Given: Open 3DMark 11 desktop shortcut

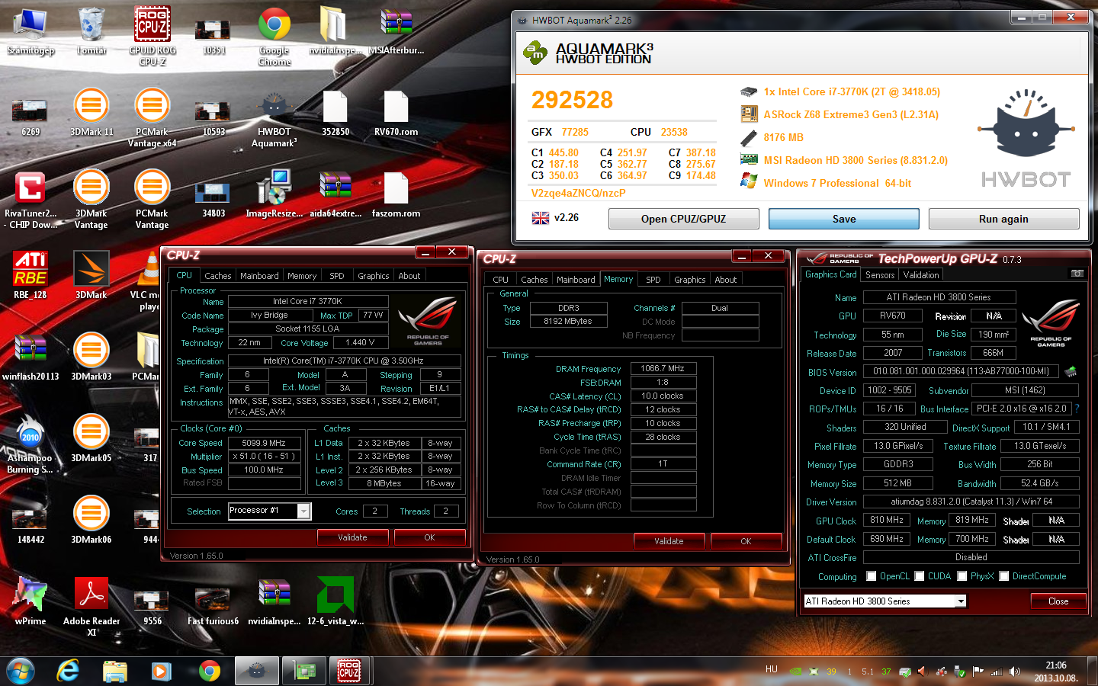Looking at the screenshot, I should pos(91,112).
